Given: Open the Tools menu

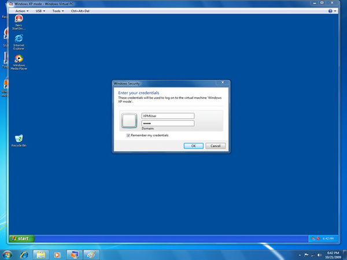Looking at the screenshot, I should pyautogui.click(x=58, y=11).
